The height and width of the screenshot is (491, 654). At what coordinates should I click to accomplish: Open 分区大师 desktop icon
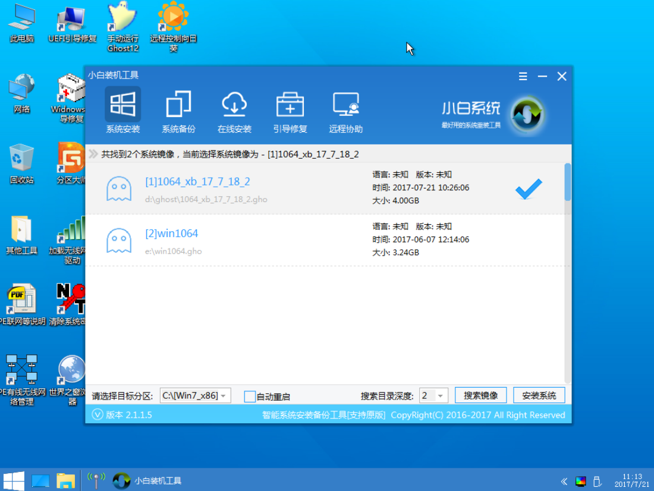point(71,164)
